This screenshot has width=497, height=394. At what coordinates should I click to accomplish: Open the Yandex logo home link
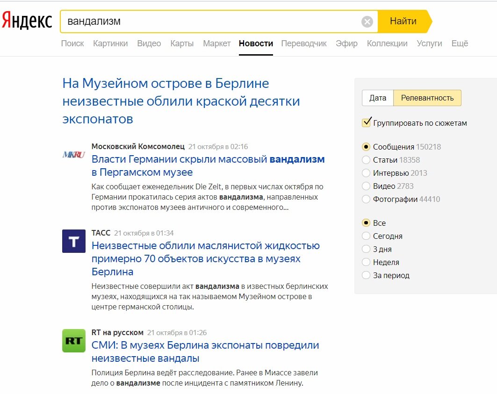click(27, 21)
